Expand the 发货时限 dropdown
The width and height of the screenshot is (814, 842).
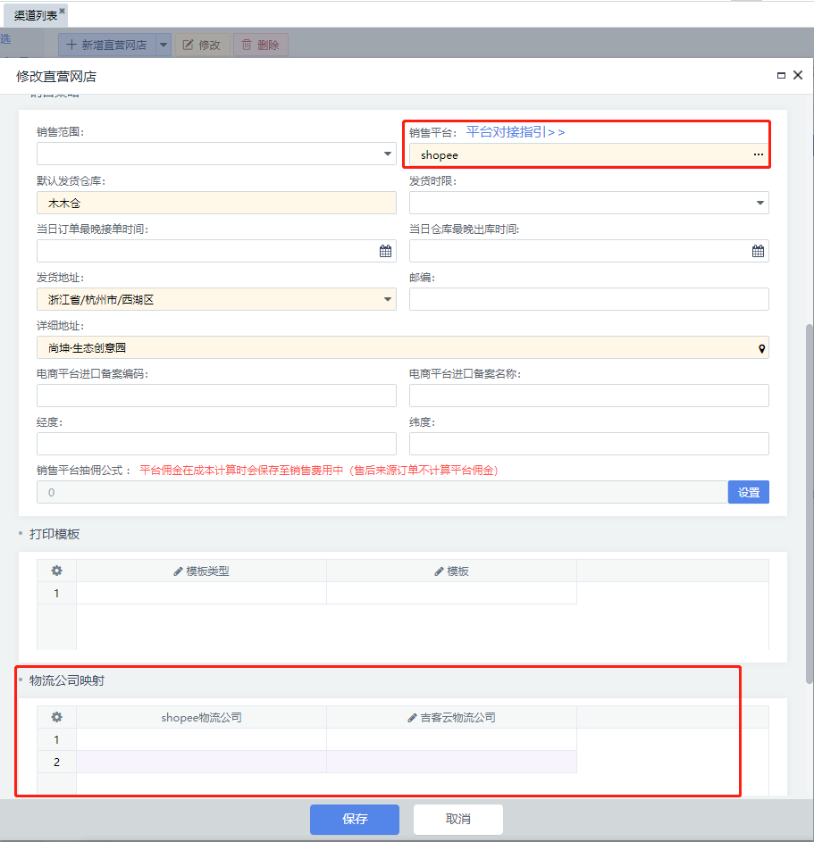[760, 204]
